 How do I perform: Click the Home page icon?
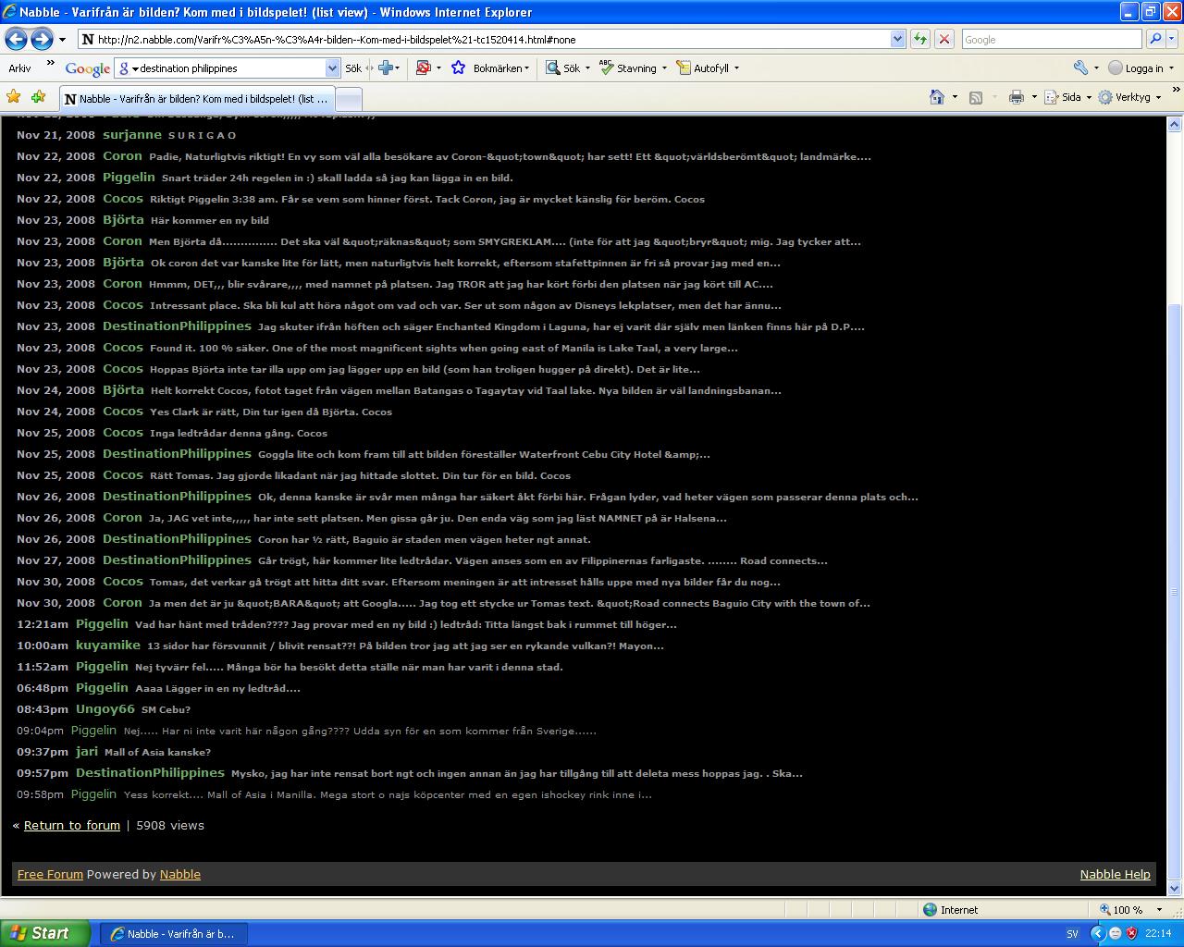pos(937,97)
